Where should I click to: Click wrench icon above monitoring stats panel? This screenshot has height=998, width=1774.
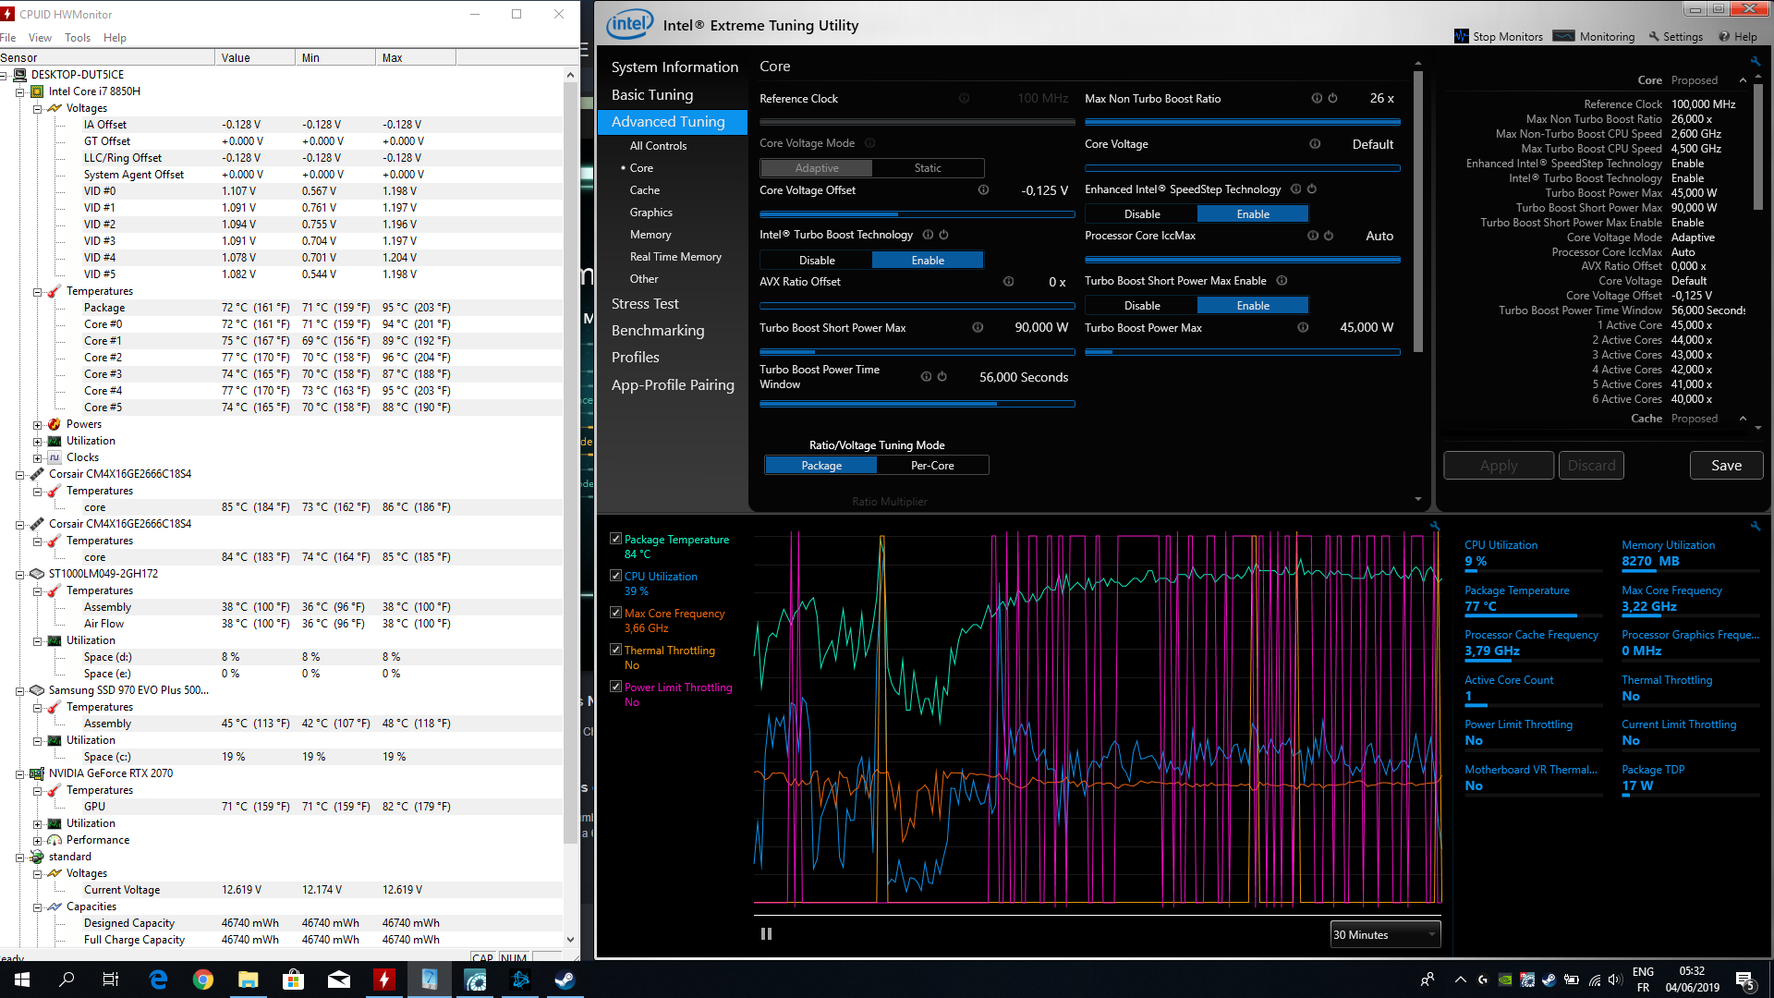coord(1755,525)
